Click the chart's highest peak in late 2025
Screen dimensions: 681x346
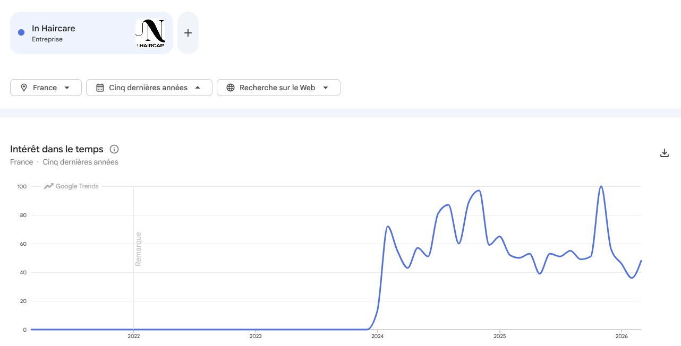click(601, 187)
